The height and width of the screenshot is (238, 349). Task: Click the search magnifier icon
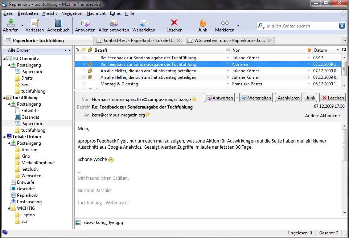[x=260, y=26]
